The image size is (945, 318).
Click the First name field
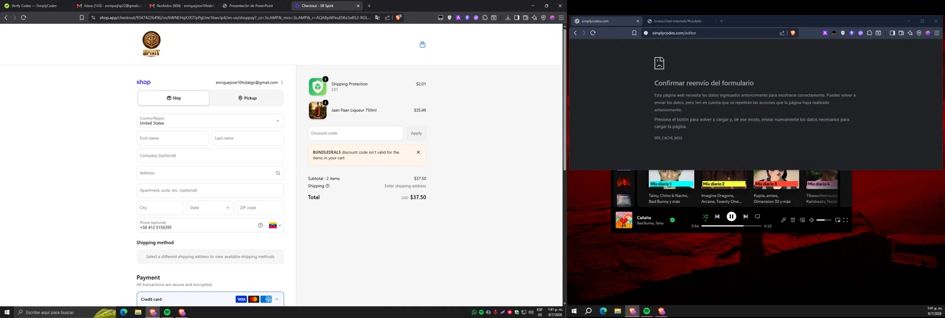click(x=173, y=138)
